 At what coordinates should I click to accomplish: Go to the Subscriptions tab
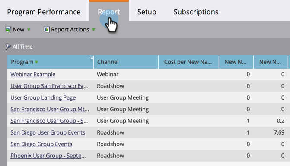196,12
